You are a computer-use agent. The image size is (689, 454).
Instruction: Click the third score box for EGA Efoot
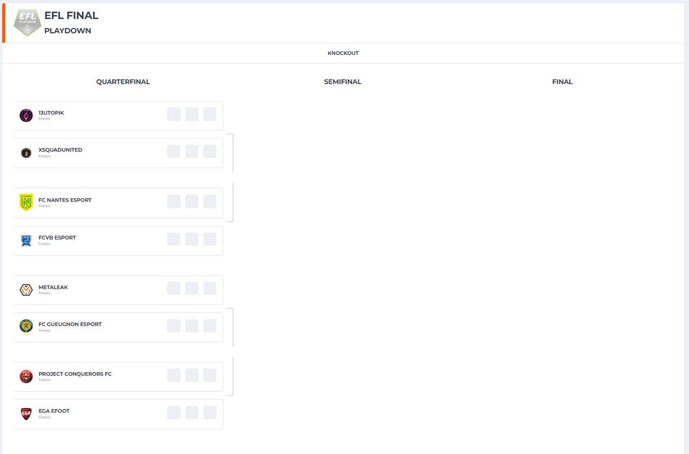[210, 413]
